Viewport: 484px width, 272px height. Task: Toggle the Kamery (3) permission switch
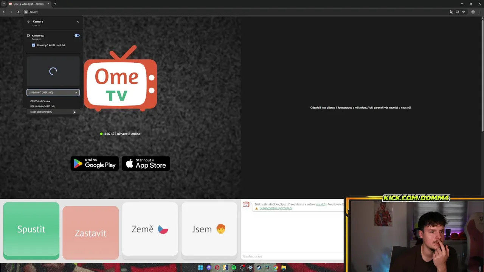click(x=77, y=36)
